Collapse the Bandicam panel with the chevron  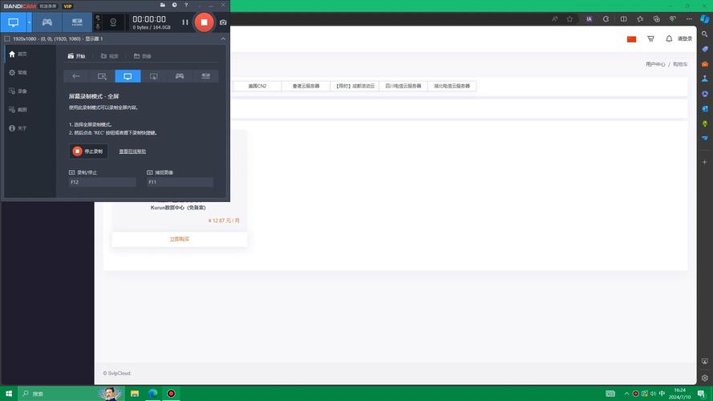point(223,38)
